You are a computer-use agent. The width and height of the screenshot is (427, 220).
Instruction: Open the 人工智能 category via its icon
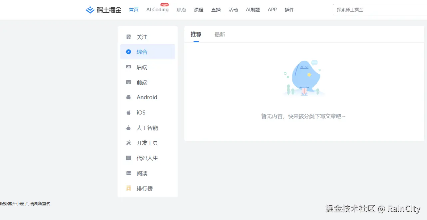129,128
